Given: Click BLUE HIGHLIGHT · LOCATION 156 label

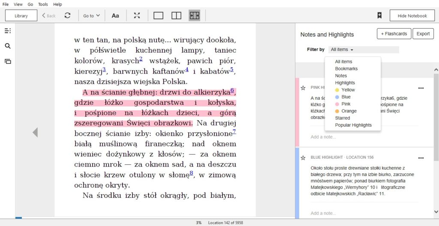Looking at the screenshot, I should click(x=342, y=158).
